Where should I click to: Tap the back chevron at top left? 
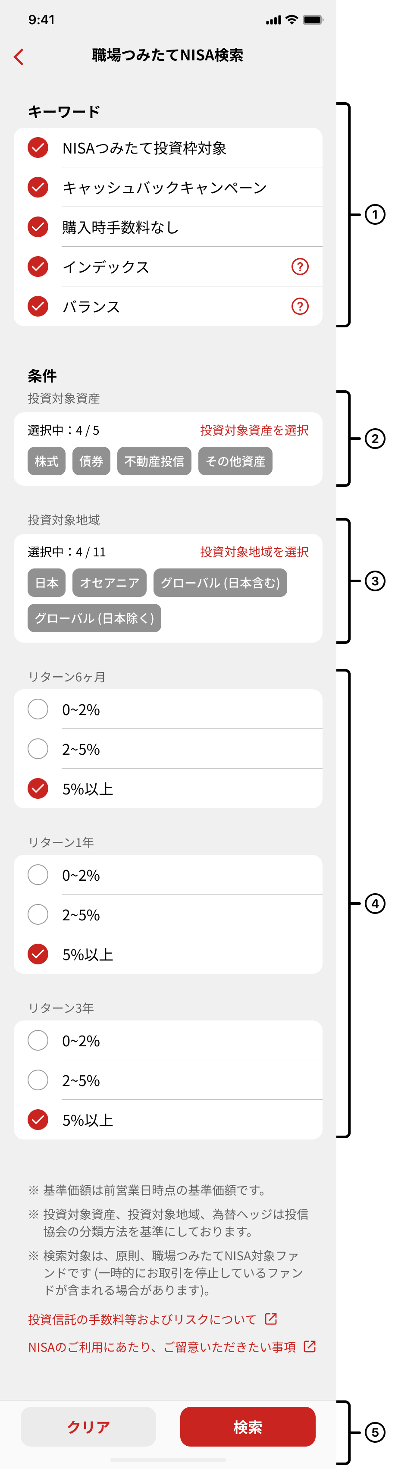18,57
